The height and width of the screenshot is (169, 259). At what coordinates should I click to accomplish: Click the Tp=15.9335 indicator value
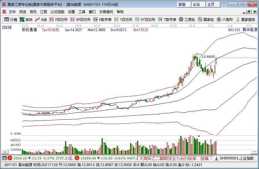(50, 30)
